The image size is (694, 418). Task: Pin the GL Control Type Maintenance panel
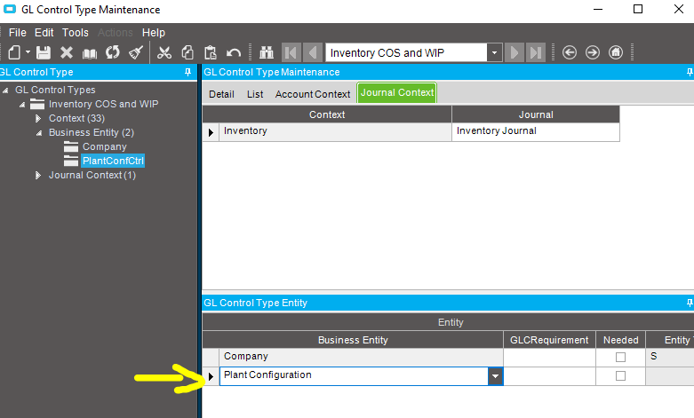(690, 72)
